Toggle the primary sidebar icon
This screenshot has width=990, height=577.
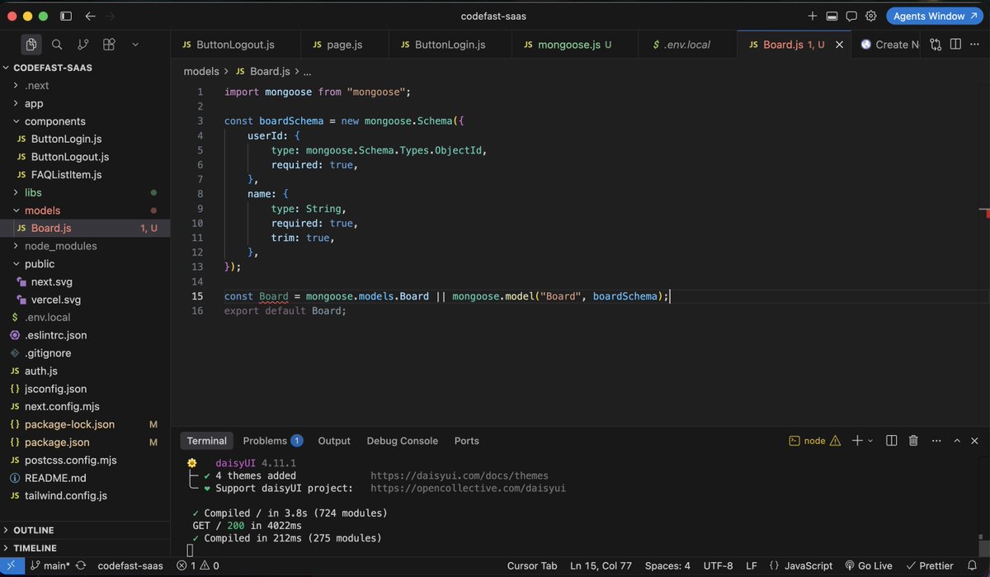pos(66,16)
